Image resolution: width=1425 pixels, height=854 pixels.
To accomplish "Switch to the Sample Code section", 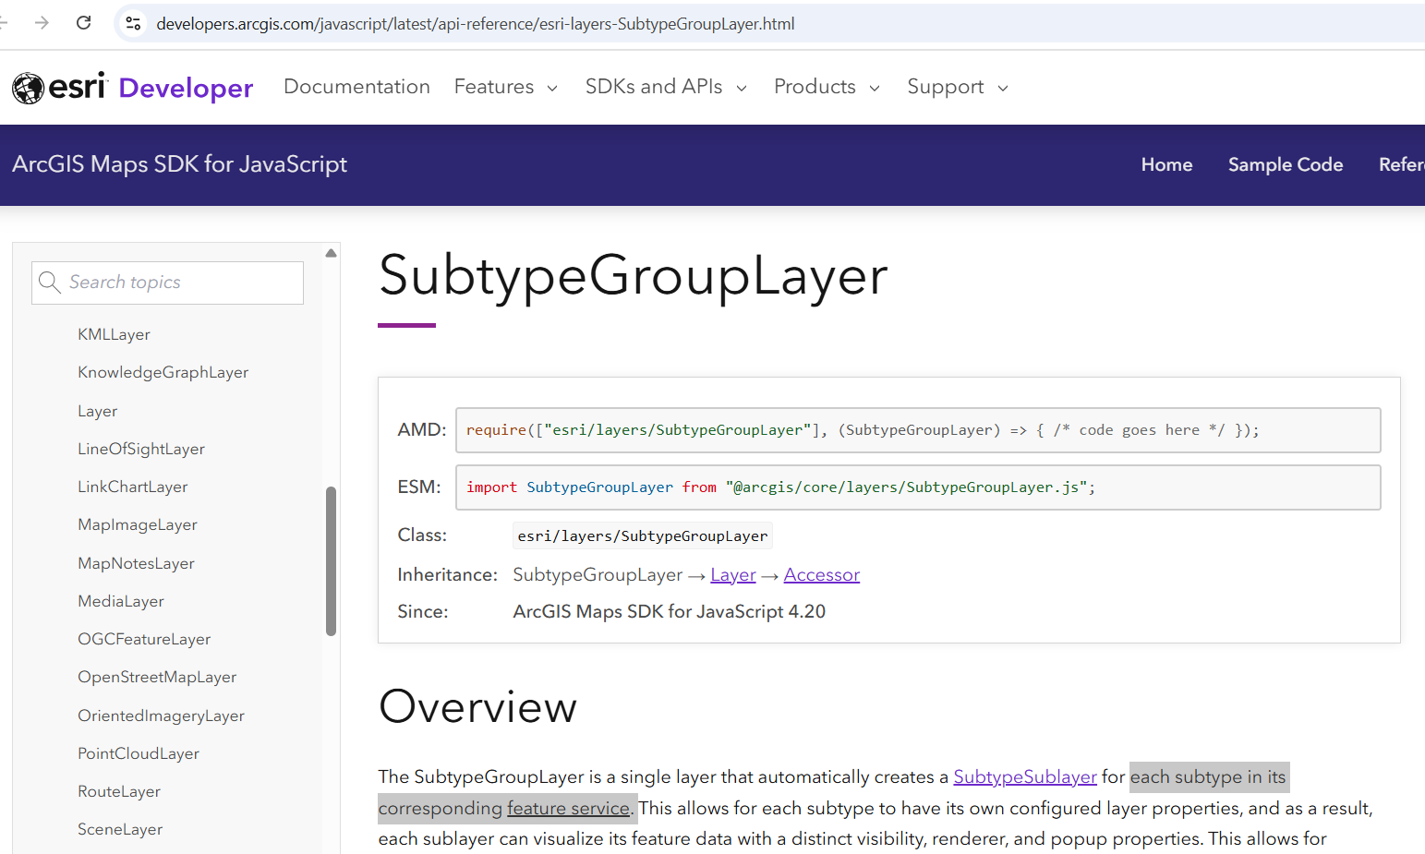I will (1285, 164).
